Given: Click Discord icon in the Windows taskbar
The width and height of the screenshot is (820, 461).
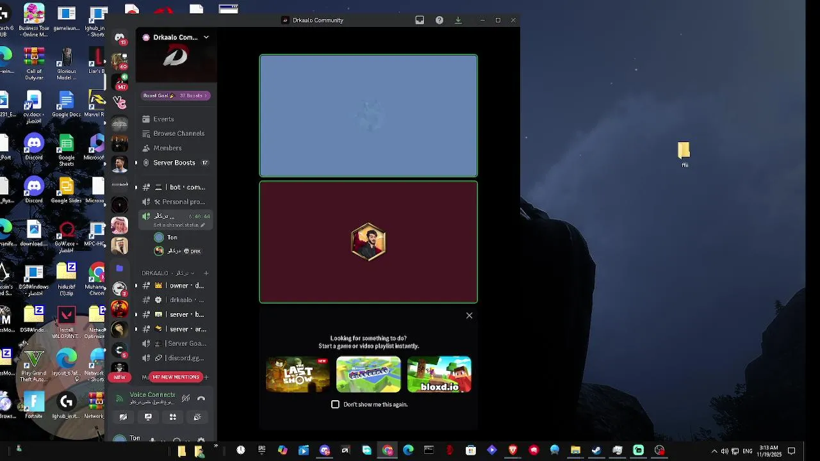Looking at the screenshot, I should point(325,451).
